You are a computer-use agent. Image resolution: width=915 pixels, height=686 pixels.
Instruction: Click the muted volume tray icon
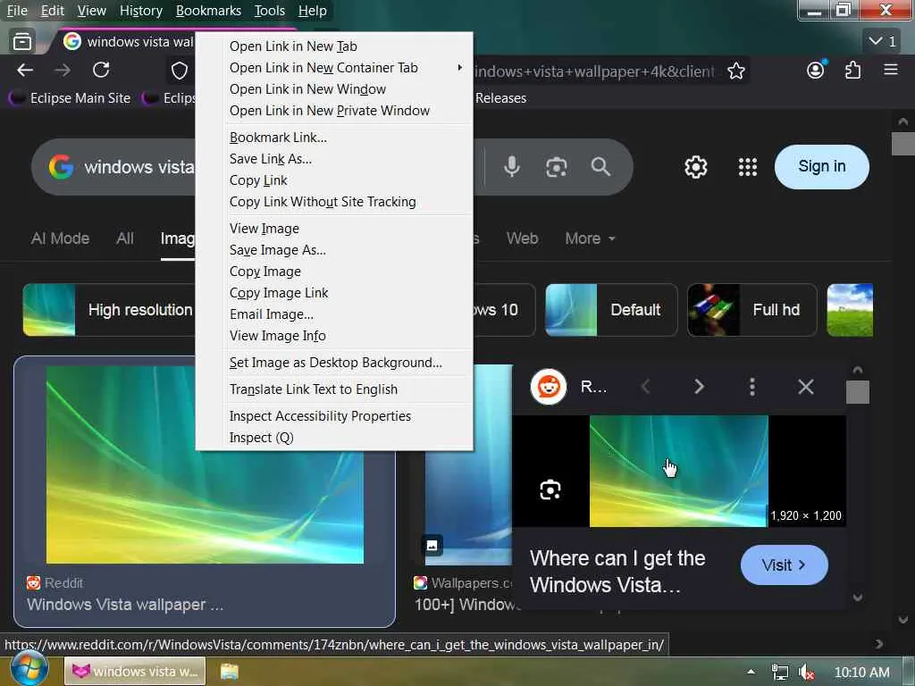pos(806,673)
